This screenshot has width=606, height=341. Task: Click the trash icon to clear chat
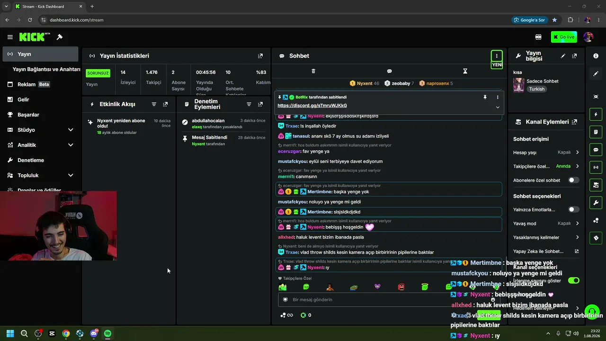[x=313, y=71]
